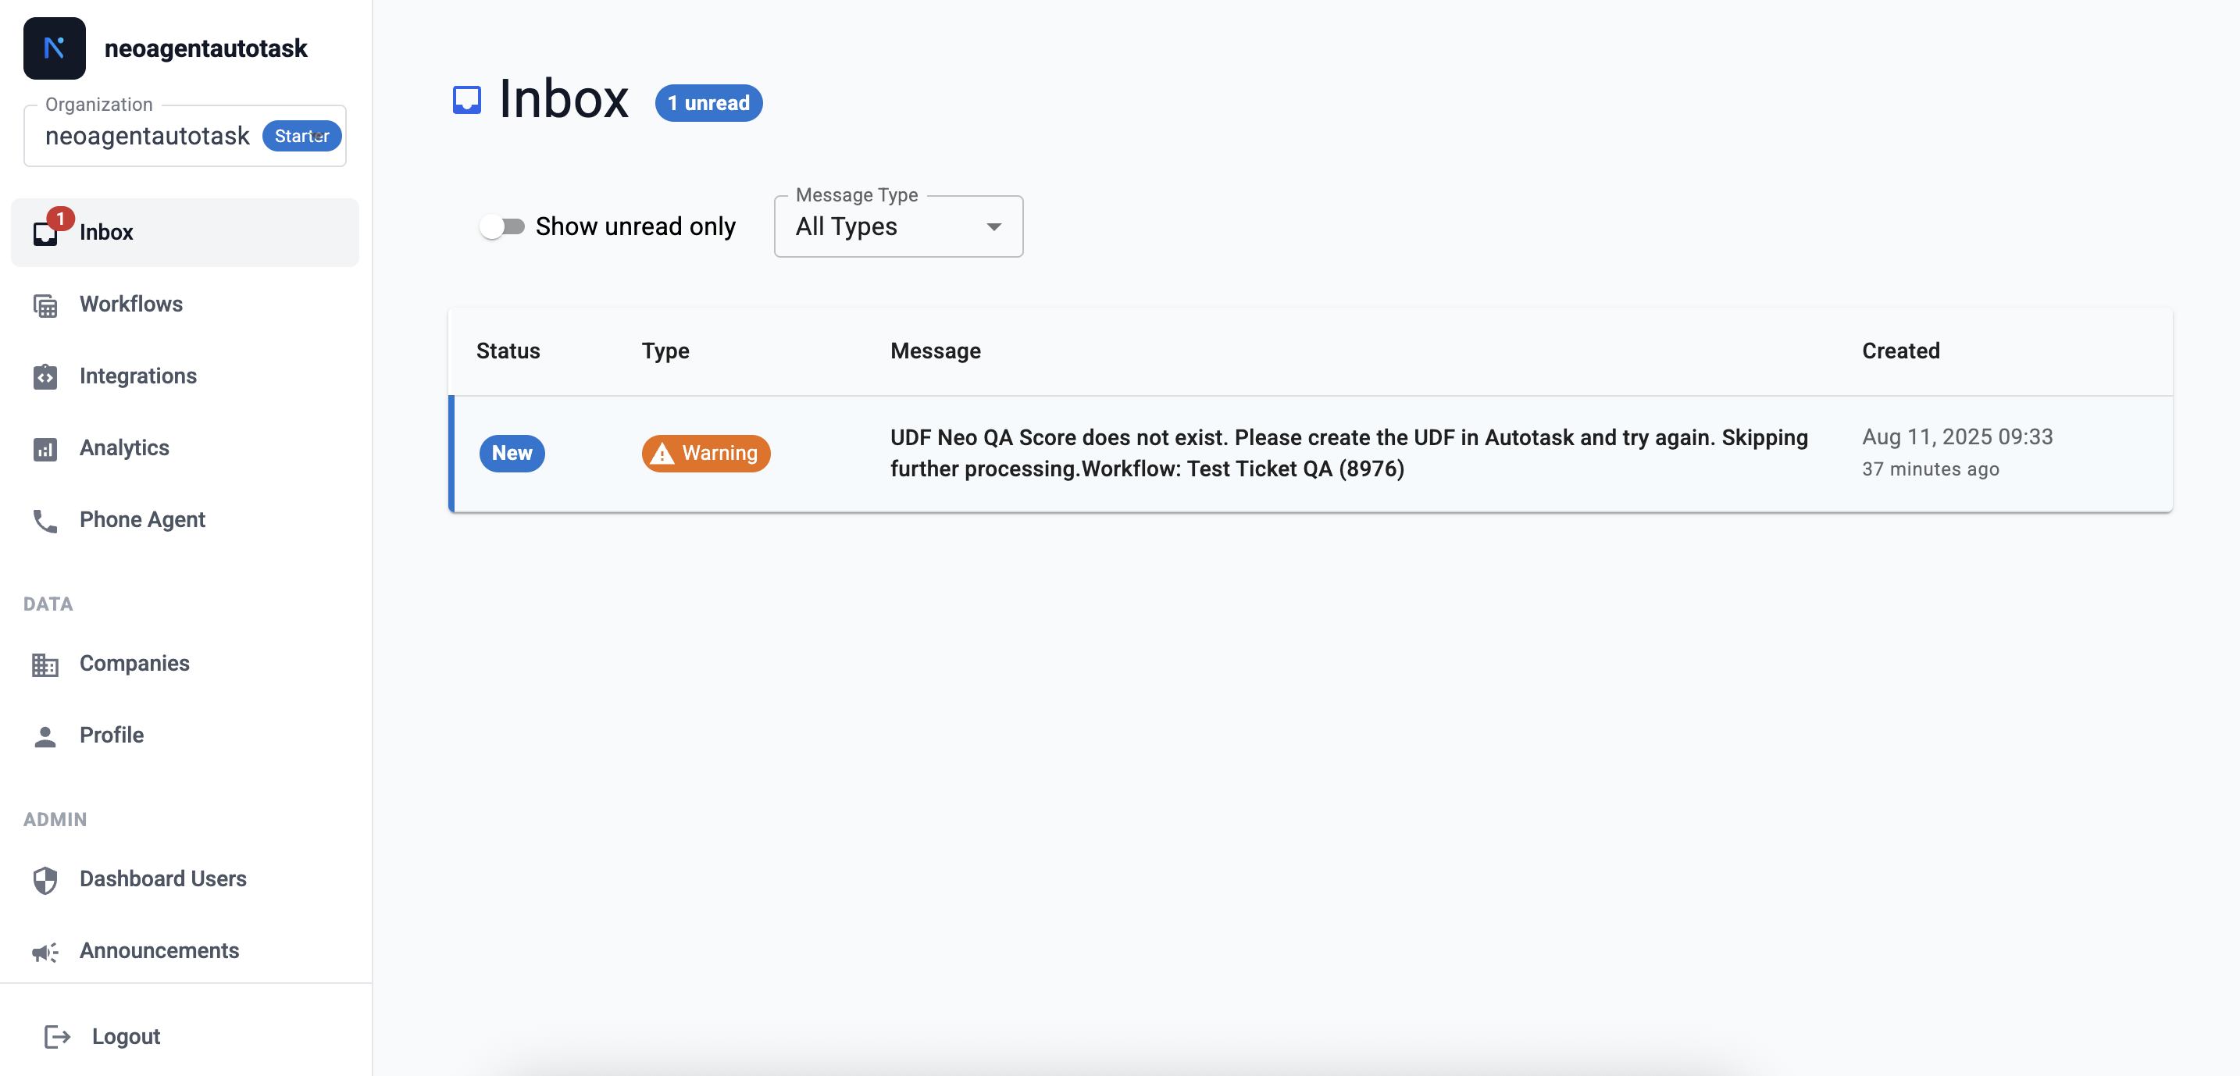Open the Profile menu item
The width and height of the screenshot is (2240, 1076).
112,736
